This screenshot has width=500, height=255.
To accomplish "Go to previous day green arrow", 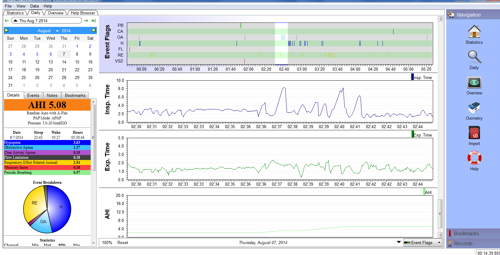I will pos(7,21).
